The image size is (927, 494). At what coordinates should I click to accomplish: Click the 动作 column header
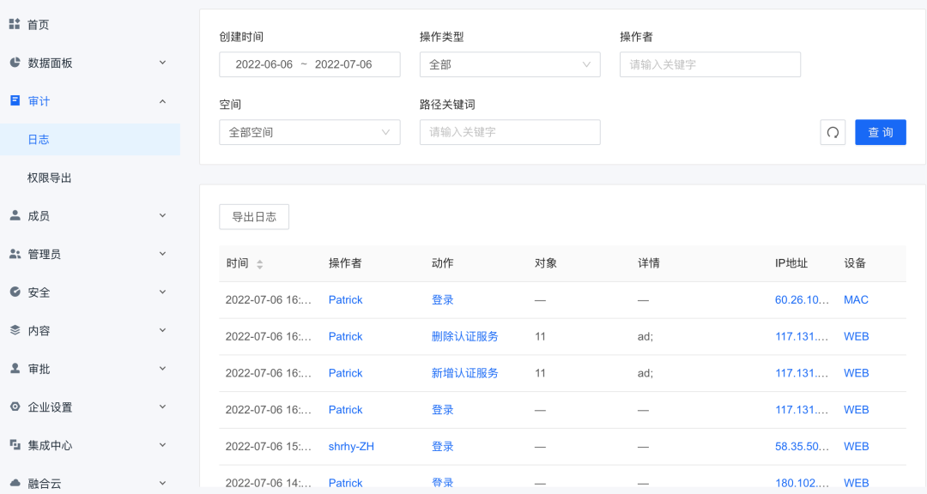tap(442, 263)
